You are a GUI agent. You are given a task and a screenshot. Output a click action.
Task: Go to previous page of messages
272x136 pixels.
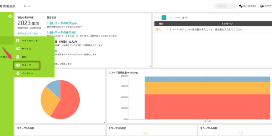click(x=157, y=17)
